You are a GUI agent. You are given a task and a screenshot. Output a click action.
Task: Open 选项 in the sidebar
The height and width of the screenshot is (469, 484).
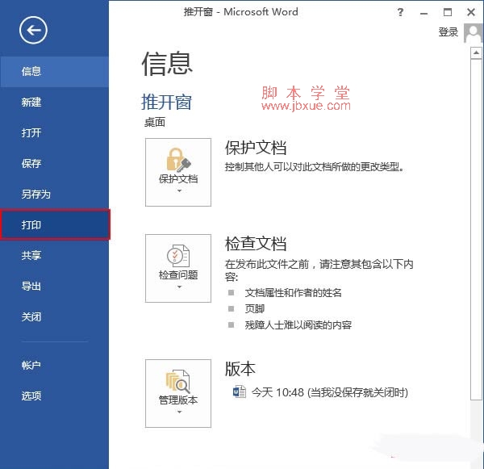click(x=54, y=396)
